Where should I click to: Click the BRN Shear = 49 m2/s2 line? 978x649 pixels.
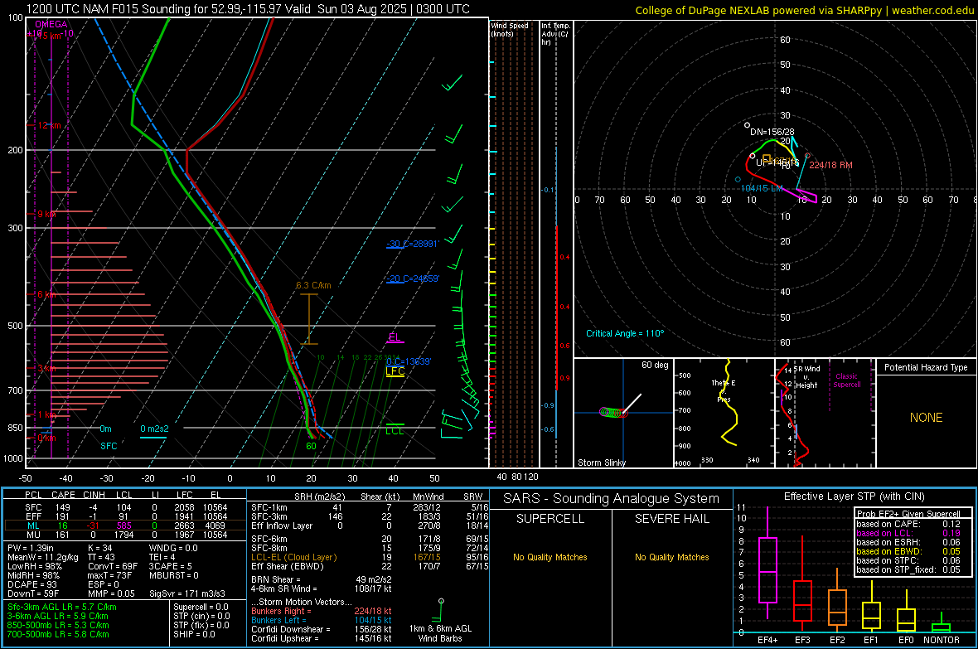(322, 579)
